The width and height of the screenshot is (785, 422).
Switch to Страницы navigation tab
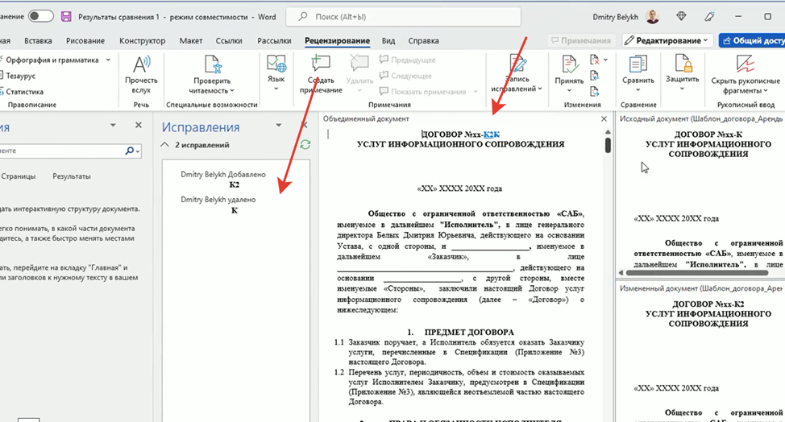pos(19,176)
